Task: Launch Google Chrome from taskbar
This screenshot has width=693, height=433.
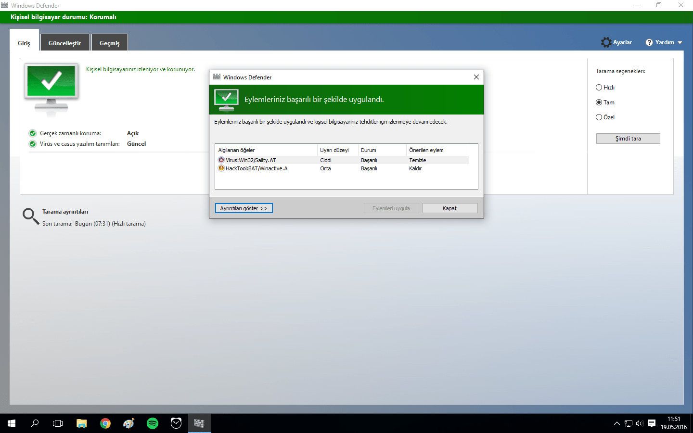Action: (105, 423)
